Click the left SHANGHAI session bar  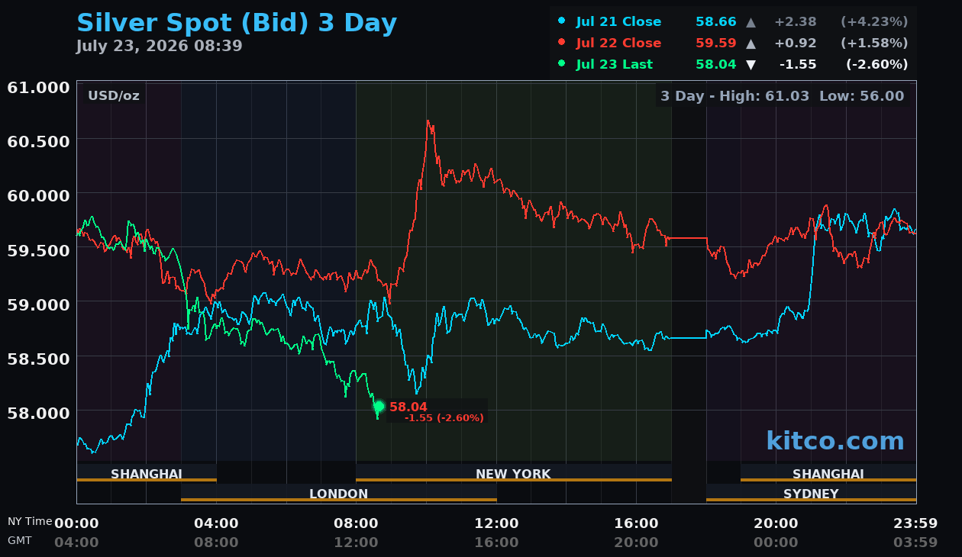pos(147,474)
